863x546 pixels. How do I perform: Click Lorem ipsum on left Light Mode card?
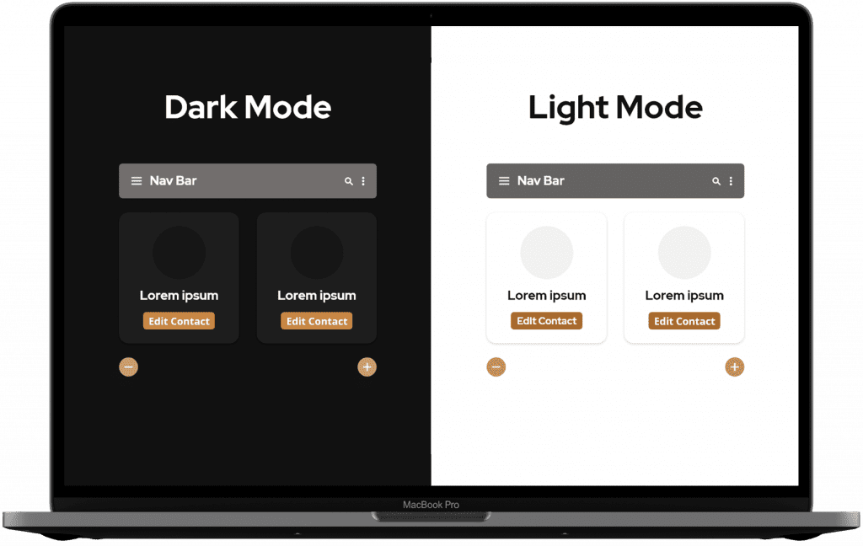(546, 296)
